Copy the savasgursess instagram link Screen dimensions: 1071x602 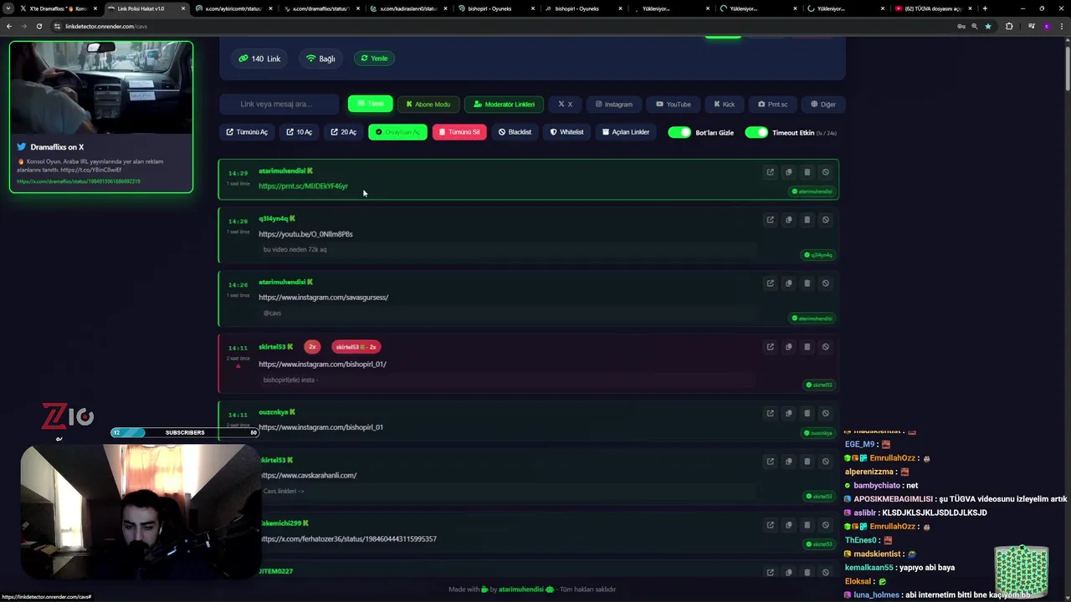pos(788,283)
